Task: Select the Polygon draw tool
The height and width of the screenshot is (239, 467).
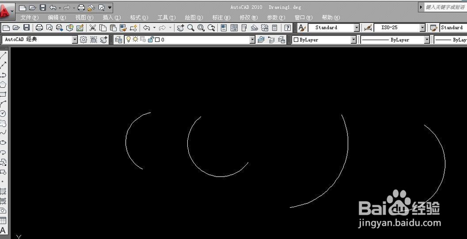Action: tap(3, 84)
